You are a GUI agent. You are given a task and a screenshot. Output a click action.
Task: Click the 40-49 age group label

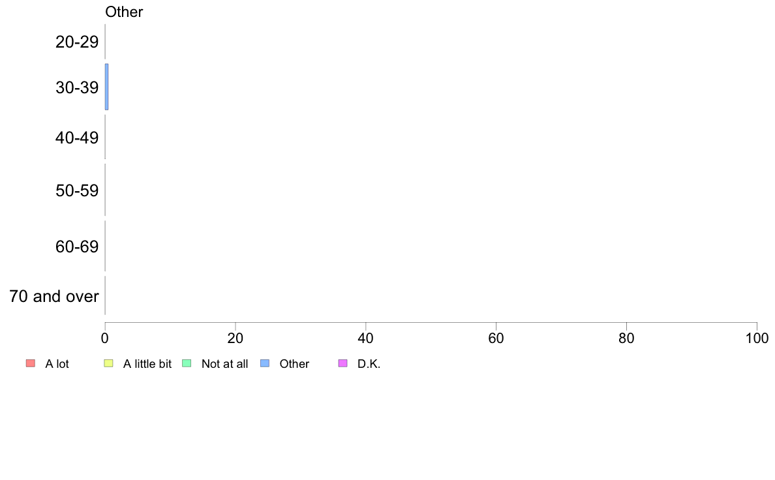77,138
